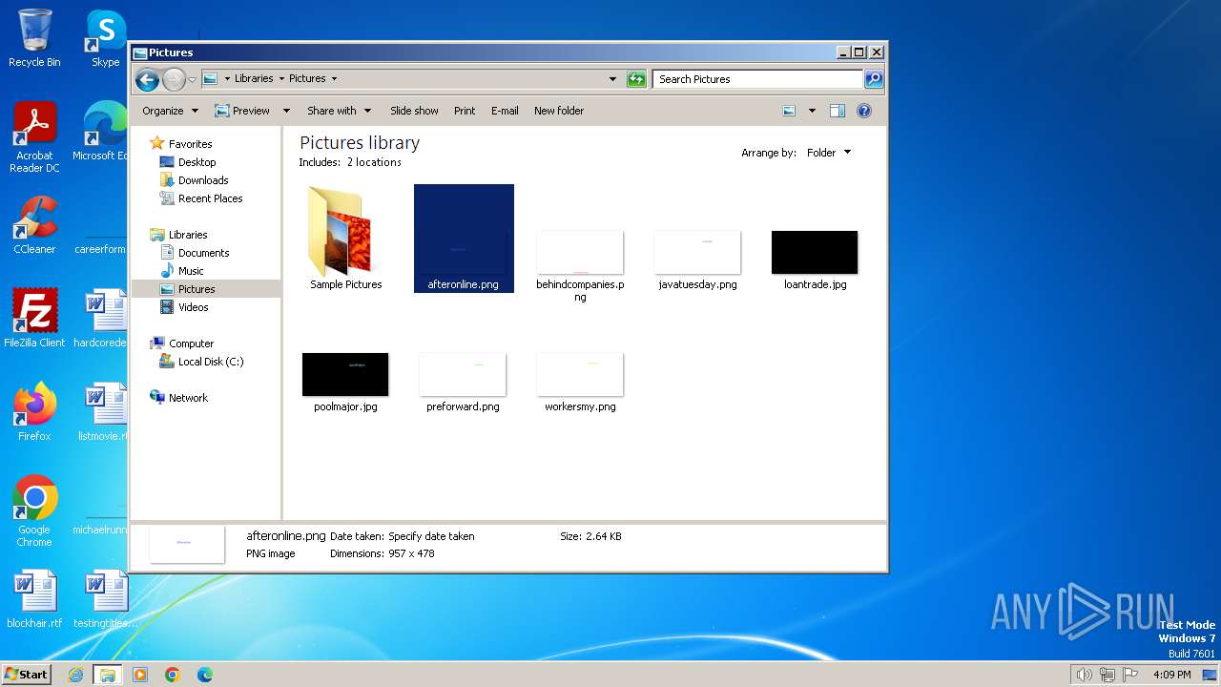Select the Music library
Screen dimensions: 1221x687
[191, 271]
